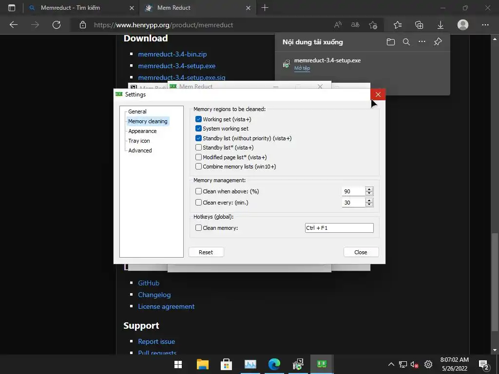Click muted volume icon in tray
The height and width of the screenshot is (374, 499).
click(414, 364)
